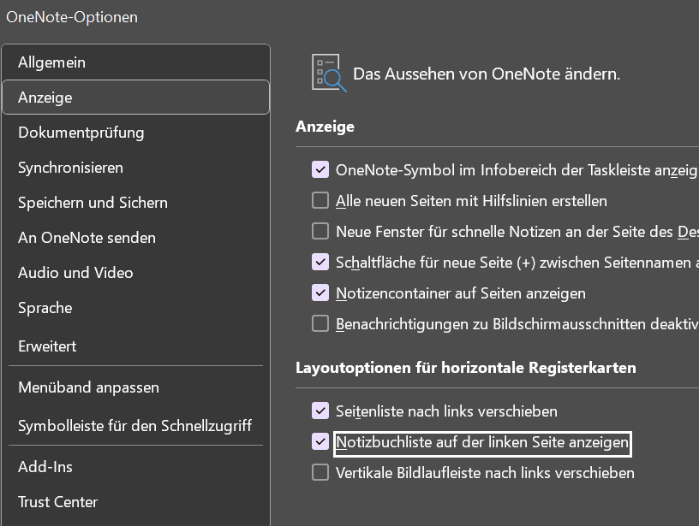This screenshot has width=699, height=526.
Task: Click the Notizencontainer auf Seiten anzeigen label
Action: click(461, 293)
